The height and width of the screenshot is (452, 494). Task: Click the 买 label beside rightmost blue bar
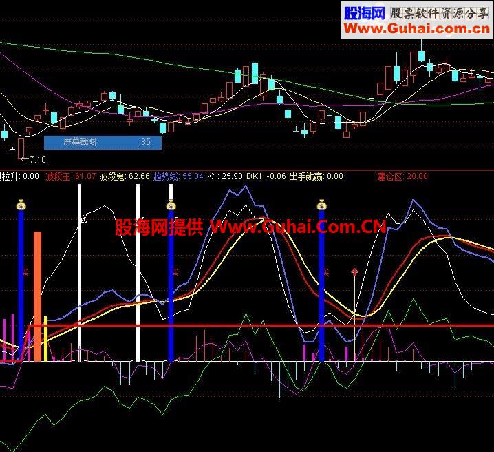tap(326, 272)
